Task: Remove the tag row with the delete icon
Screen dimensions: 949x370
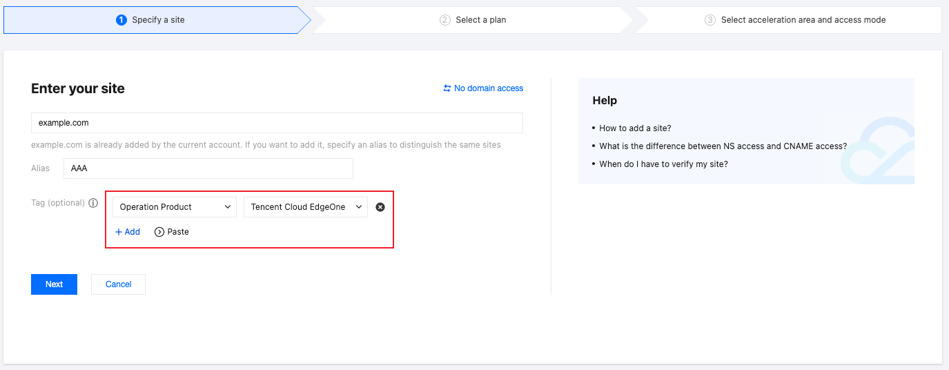Action: click(x=380, y=207)
